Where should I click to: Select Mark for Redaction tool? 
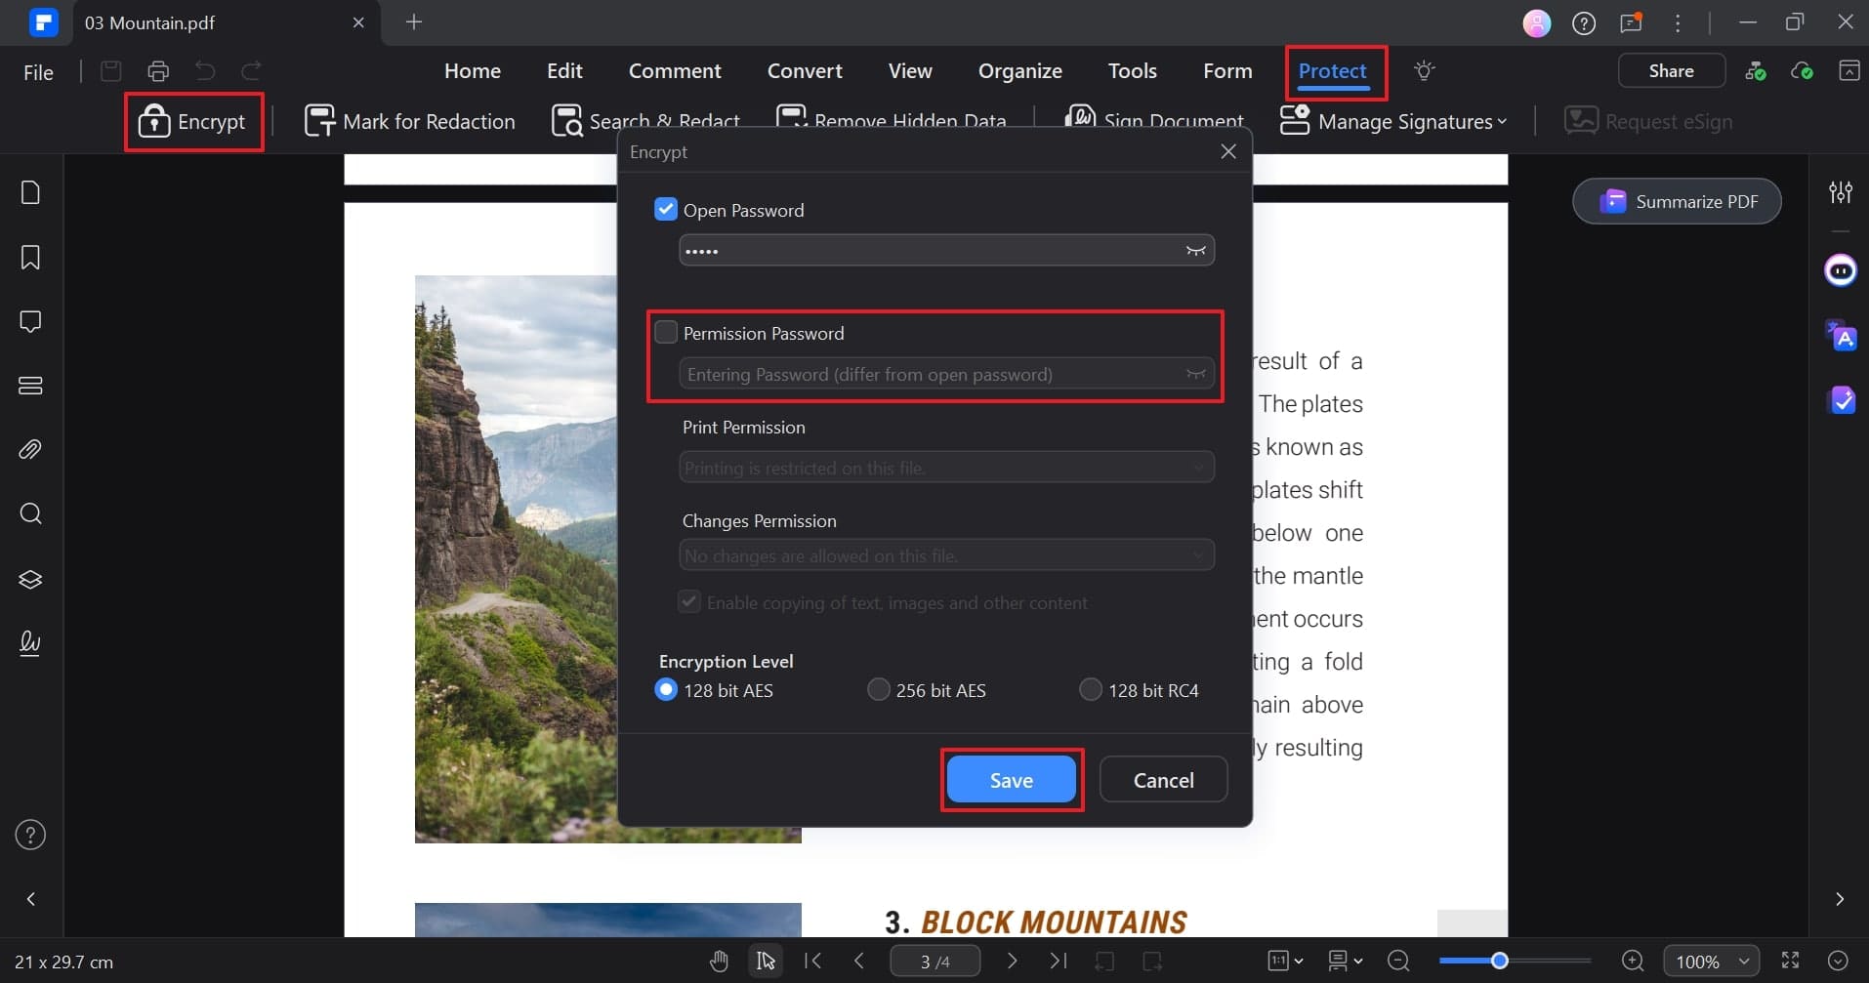pos(410,121)
